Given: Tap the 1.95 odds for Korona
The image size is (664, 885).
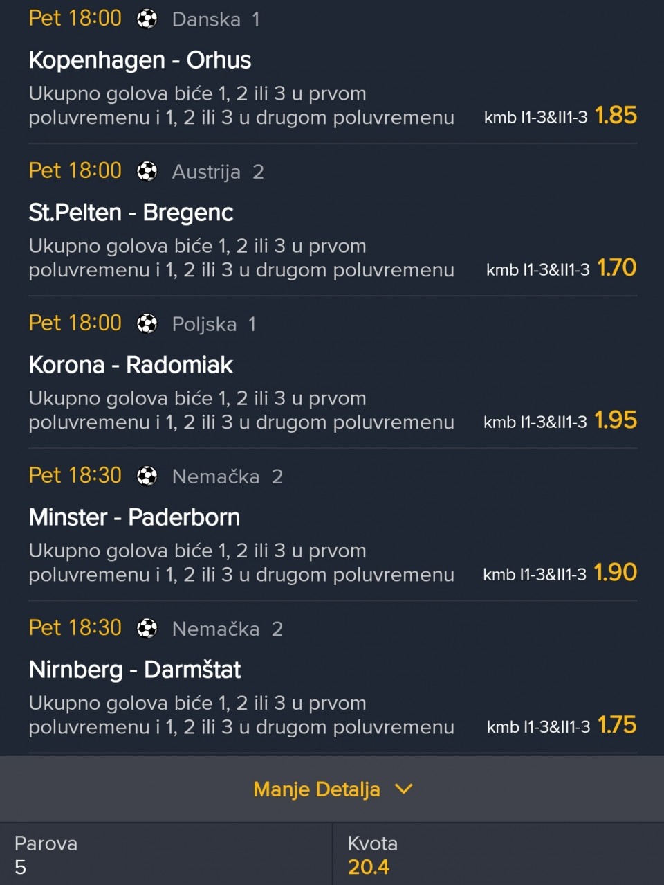Looking at the screenshot, I should pos(616,420).
